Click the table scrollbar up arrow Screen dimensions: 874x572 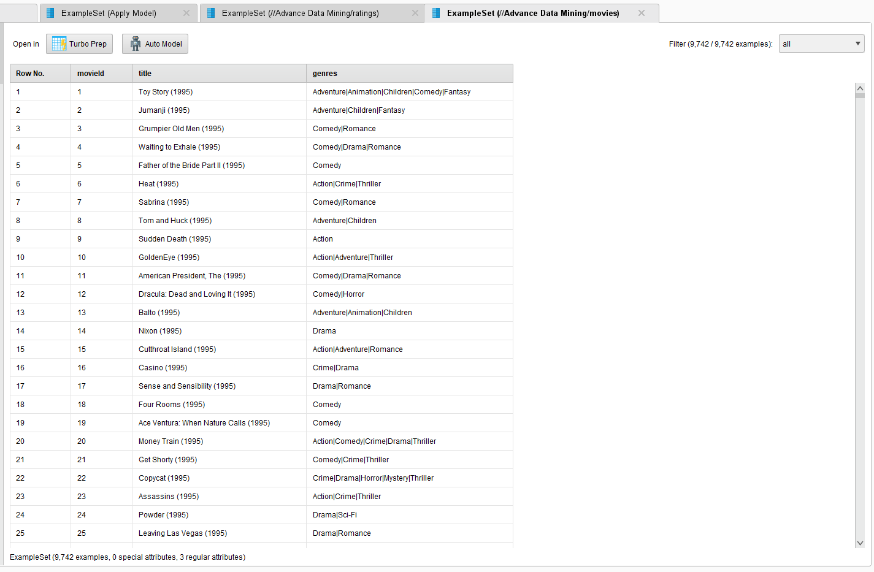tap(860, 88)
